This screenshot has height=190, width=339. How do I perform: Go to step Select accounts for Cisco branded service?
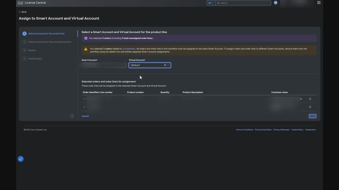point(50,42)
